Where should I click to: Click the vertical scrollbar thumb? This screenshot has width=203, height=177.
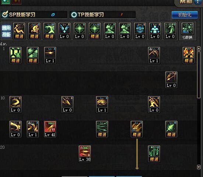click(x=199, y=75)
